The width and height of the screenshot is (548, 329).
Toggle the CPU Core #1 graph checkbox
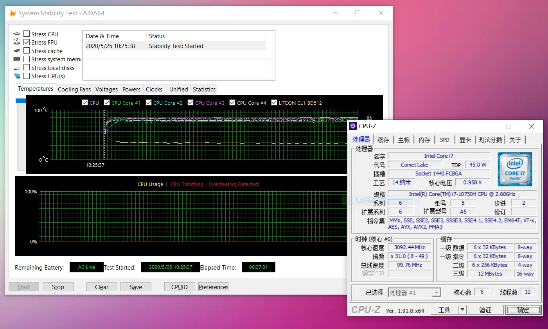pyautogui.click(x=107, y=102)
